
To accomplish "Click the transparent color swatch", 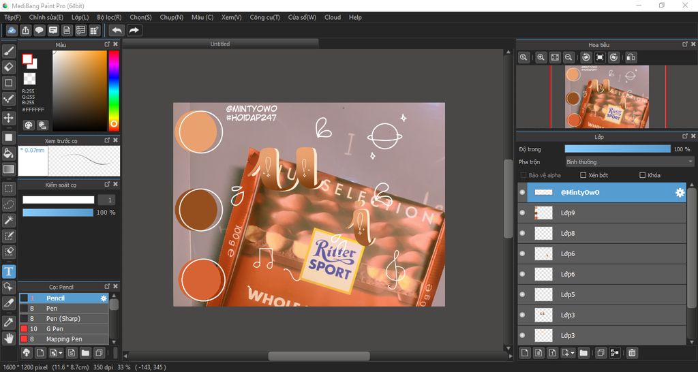I will [29, 79].
